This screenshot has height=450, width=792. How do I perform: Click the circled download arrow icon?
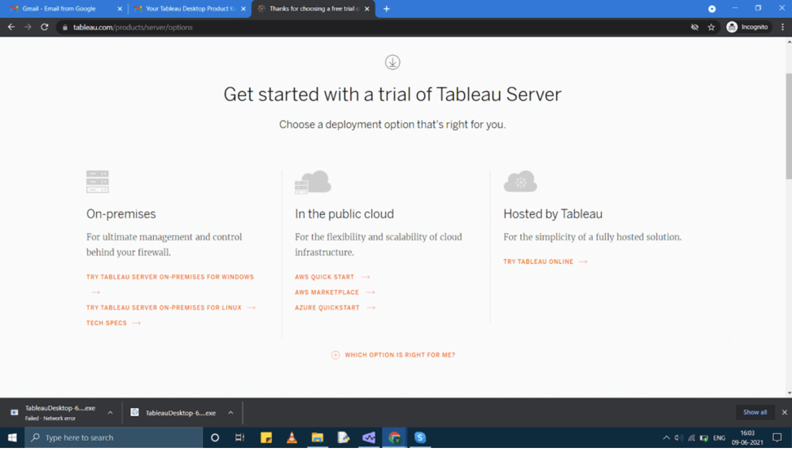click(392, 62)
